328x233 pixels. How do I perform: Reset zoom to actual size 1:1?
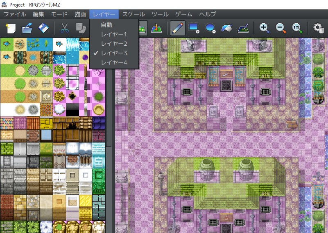tap(297, 28)
